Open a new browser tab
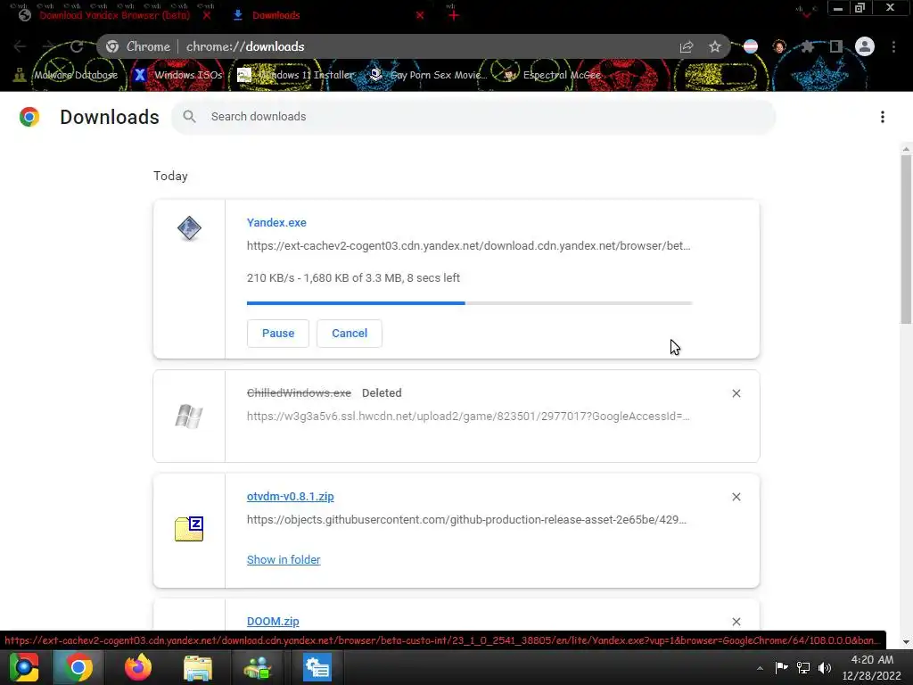 [454, 15]
